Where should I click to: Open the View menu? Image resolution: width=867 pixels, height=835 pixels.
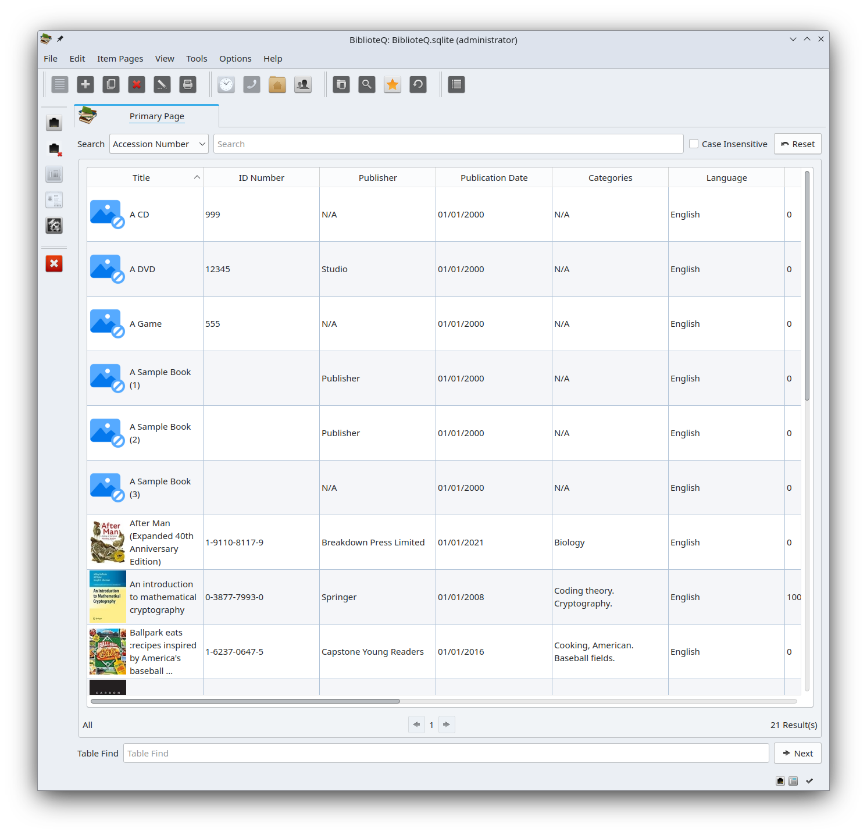(x=165, y=59)
